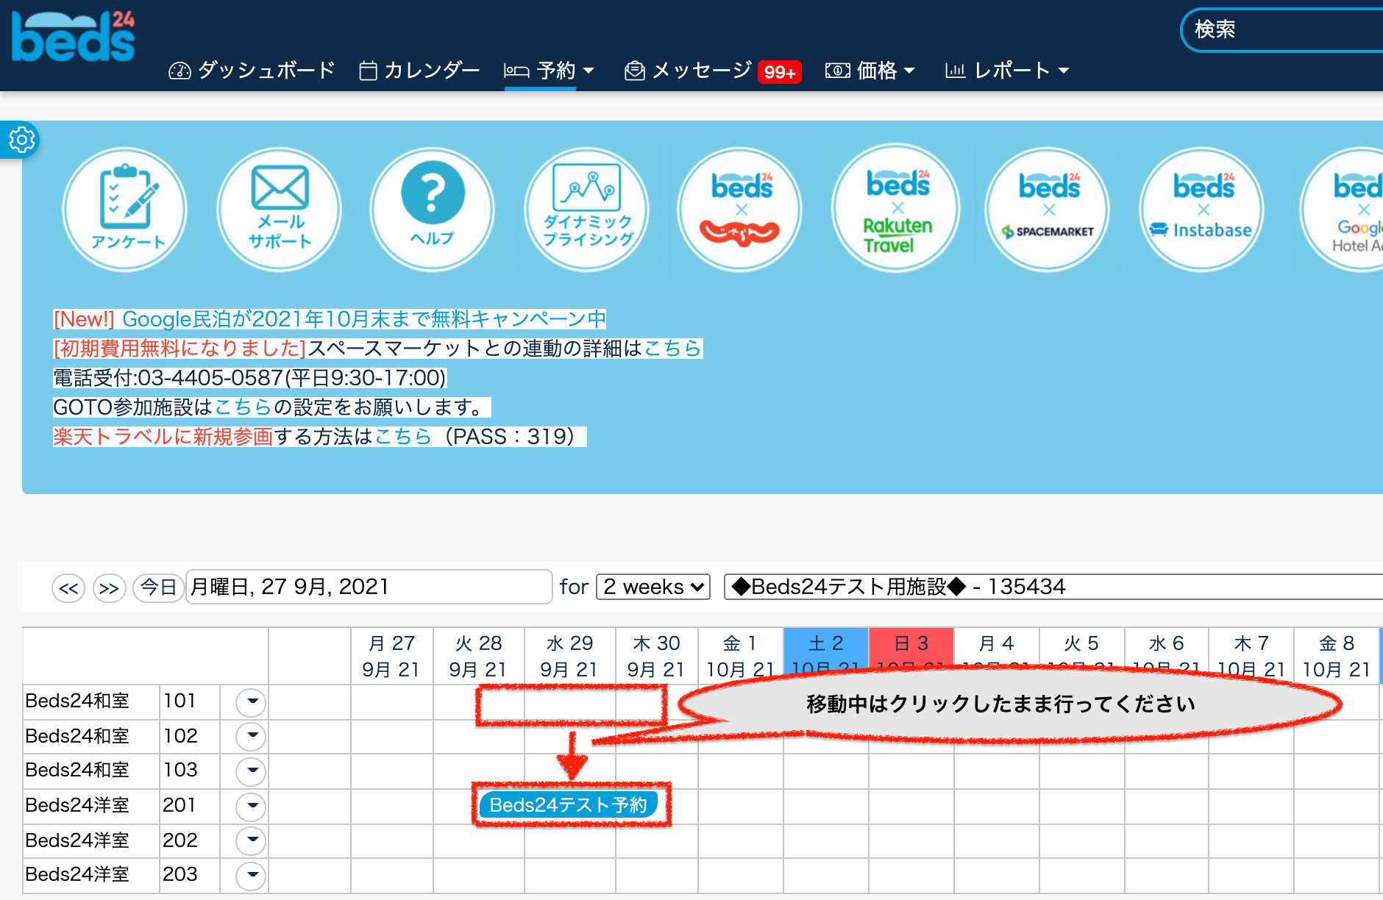Open ダイナミックプライシング icon
Viewport: 1383px width, 900px height.
(x=587, y=210)
